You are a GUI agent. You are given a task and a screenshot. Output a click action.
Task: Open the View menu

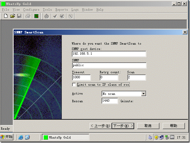[16, 10]
